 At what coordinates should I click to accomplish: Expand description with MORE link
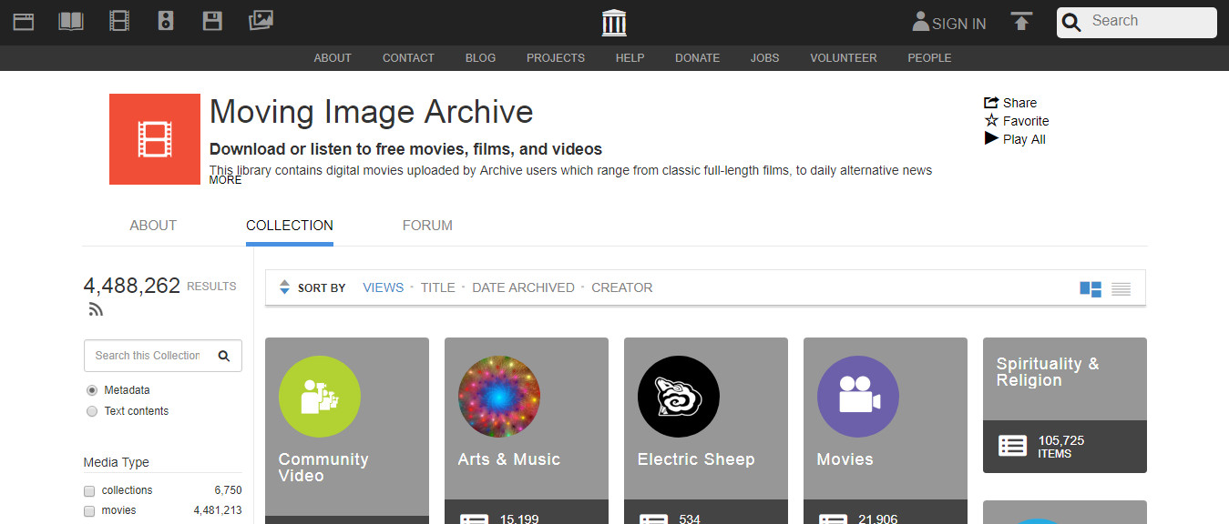(x=225, y=180)
